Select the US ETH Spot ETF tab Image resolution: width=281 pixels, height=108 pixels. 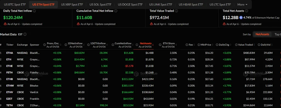(43, 4)
